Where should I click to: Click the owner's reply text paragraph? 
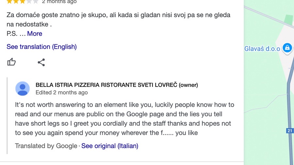[124, 119]
